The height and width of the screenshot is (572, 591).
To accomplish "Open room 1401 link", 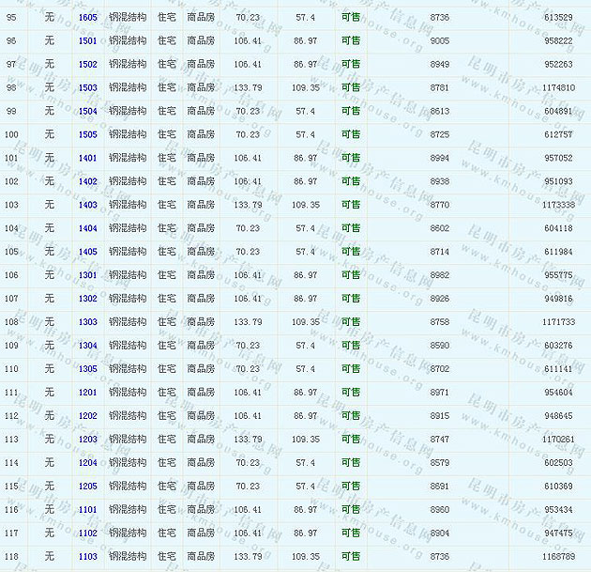I will (x=87, y=158).
